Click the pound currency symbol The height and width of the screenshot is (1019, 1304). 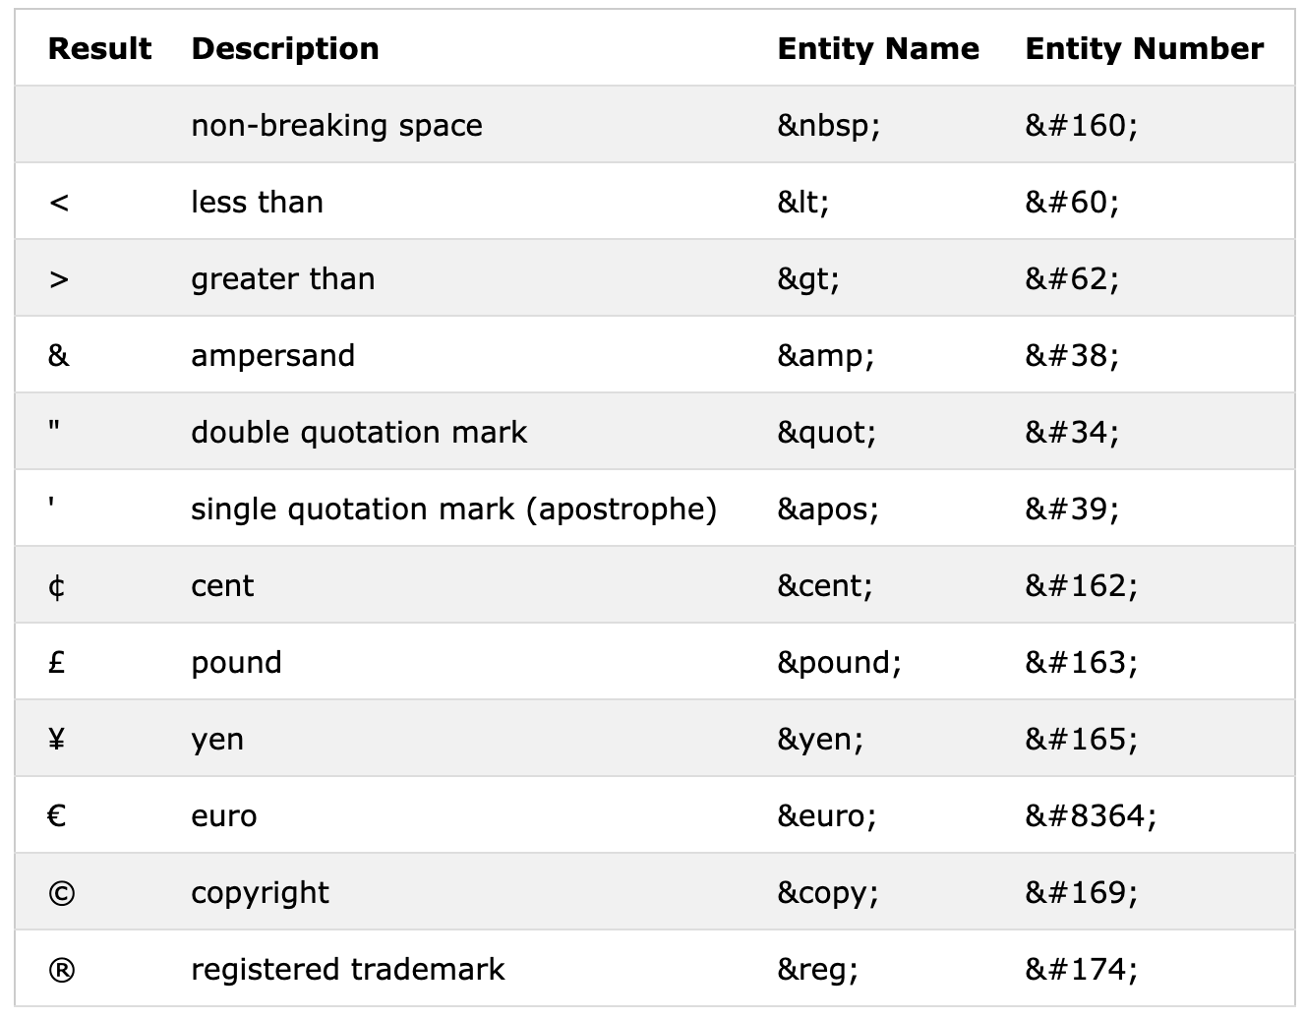coord(57,663)
